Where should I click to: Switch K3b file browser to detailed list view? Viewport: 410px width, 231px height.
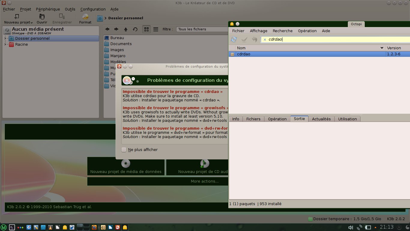click(x=156, y=29)
